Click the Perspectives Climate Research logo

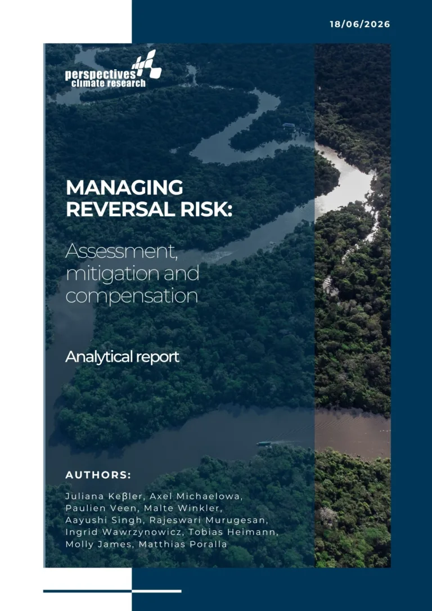(x=113, y=69)
